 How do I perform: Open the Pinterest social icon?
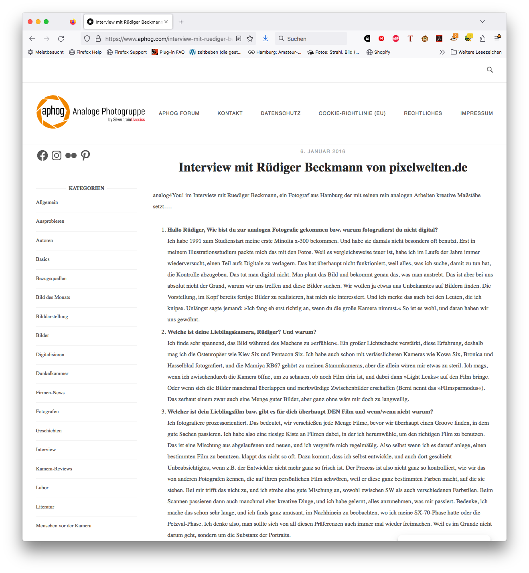tap(85, 155)
